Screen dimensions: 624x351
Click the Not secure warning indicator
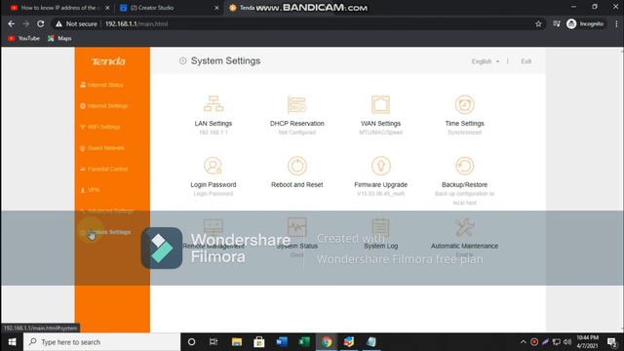pos(76,23)
